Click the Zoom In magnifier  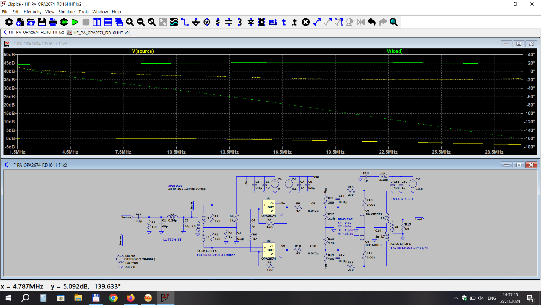click(130, 22)
